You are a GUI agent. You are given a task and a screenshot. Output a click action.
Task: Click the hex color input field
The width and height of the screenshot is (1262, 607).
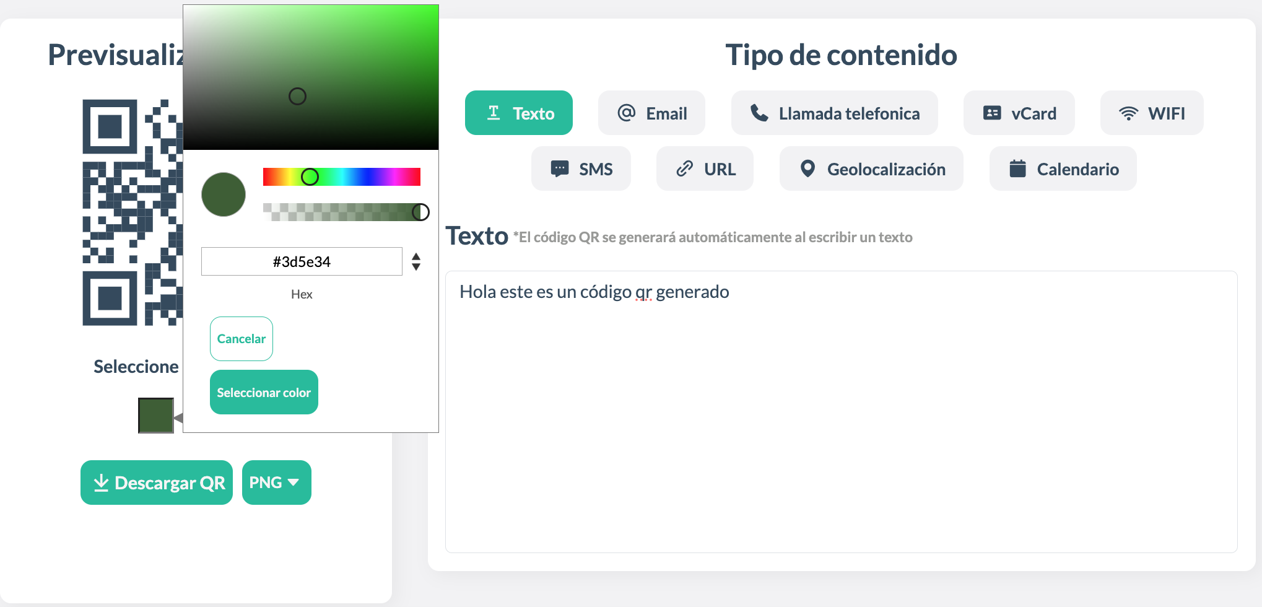pyautogui.click(x=302, y=261)
